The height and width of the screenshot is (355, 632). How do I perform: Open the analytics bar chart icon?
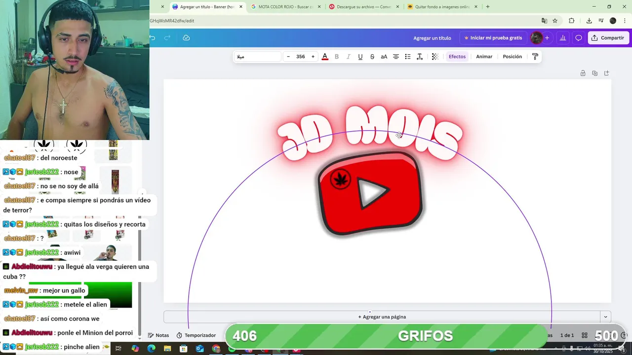(x=563, y=38)
